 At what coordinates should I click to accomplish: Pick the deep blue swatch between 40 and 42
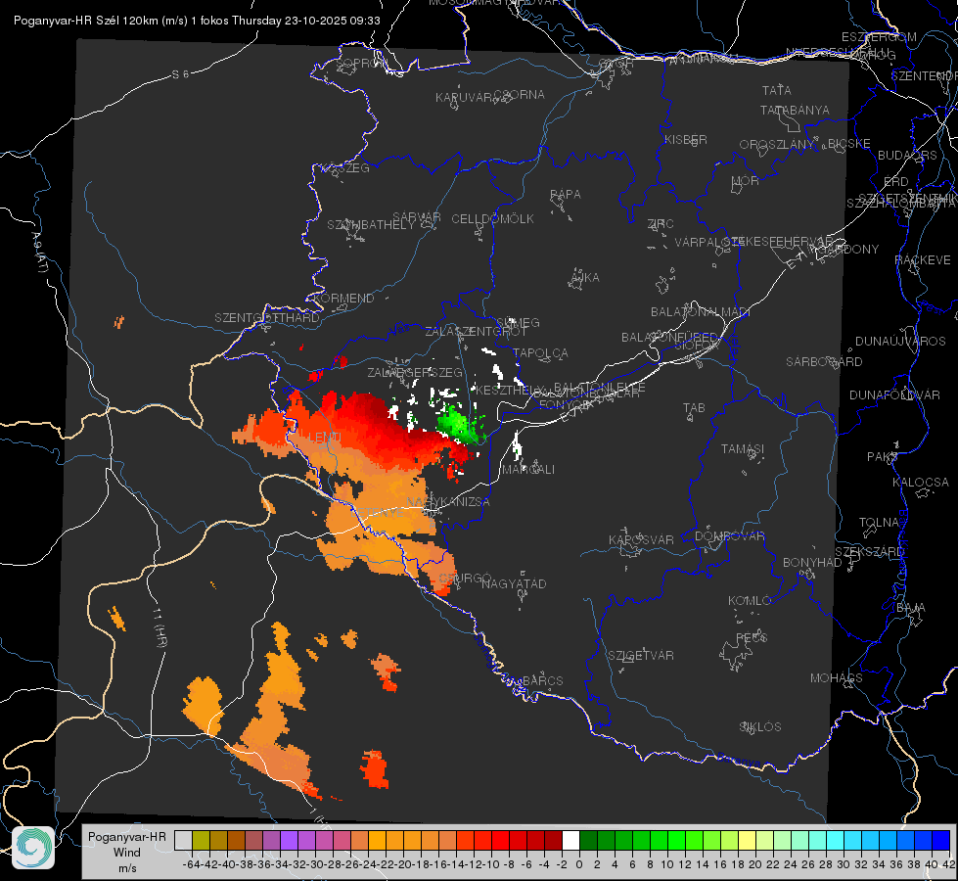pos(940,841)
